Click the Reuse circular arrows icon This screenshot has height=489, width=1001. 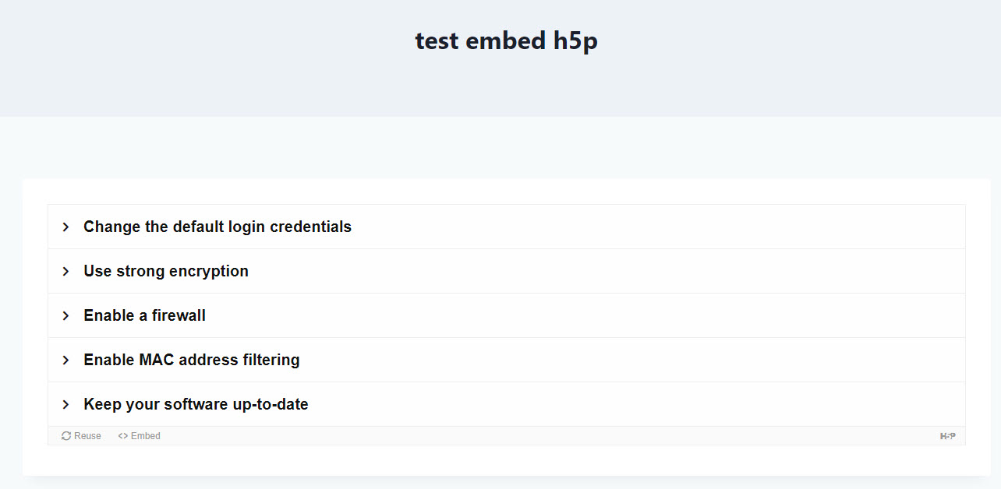click(x=66, y=436)
